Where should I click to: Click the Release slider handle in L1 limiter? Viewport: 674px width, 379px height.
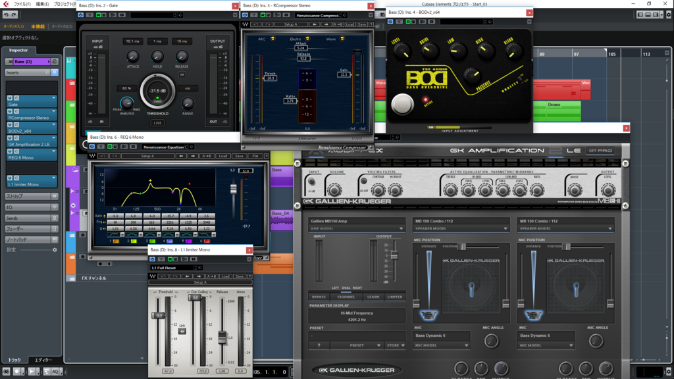[222, 338]
